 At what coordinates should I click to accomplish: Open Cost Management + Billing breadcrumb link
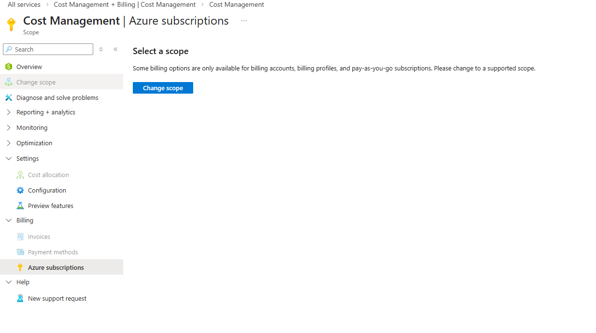point(125,4)
